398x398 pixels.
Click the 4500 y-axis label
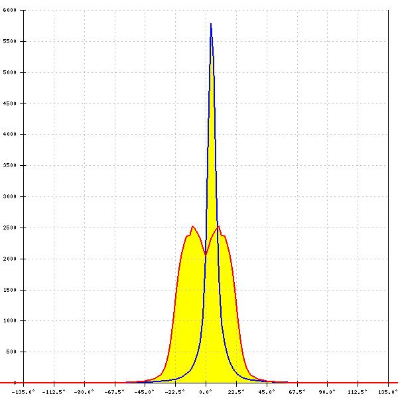tap(10, 103)
